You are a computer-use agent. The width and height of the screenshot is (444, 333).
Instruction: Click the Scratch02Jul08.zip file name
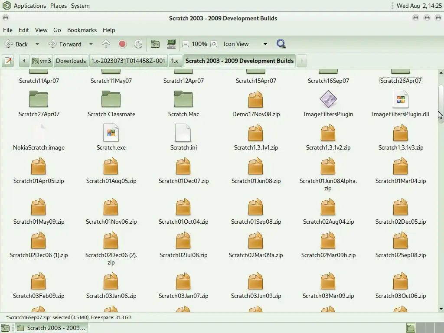pos(183,255)
